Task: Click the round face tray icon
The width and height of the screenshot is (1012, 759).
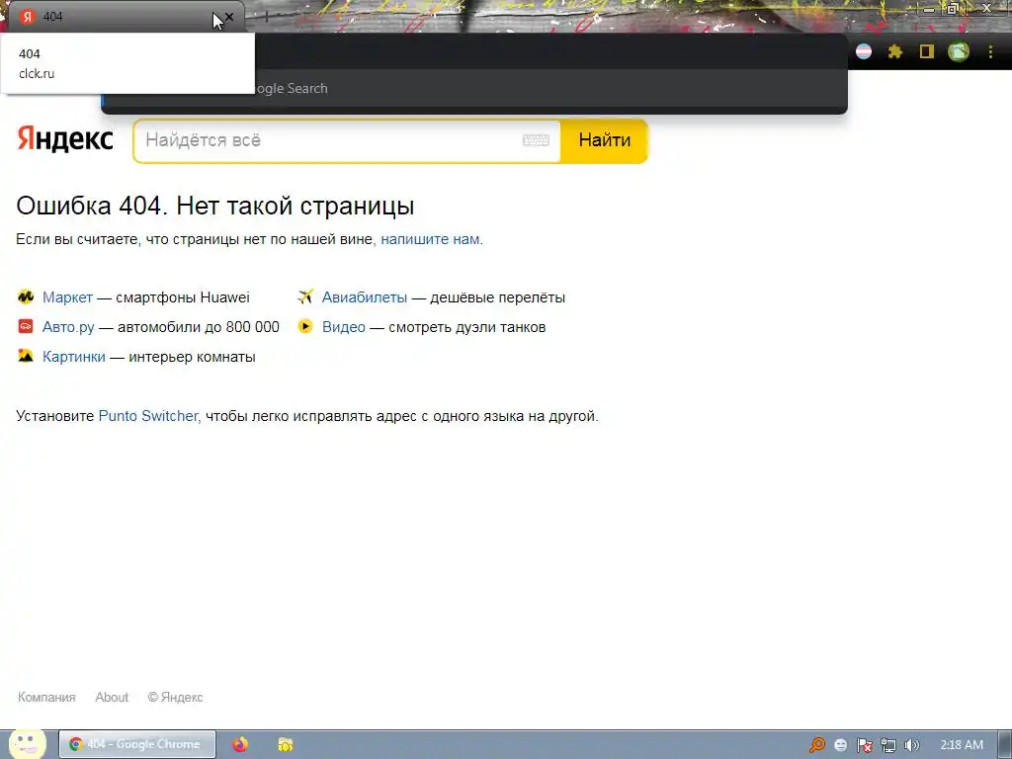Action: click(840, 745)
